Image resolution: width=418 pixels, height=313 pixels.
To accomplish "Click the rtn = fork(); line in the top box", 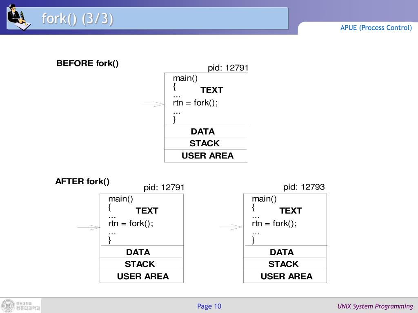I will [196, 103].
